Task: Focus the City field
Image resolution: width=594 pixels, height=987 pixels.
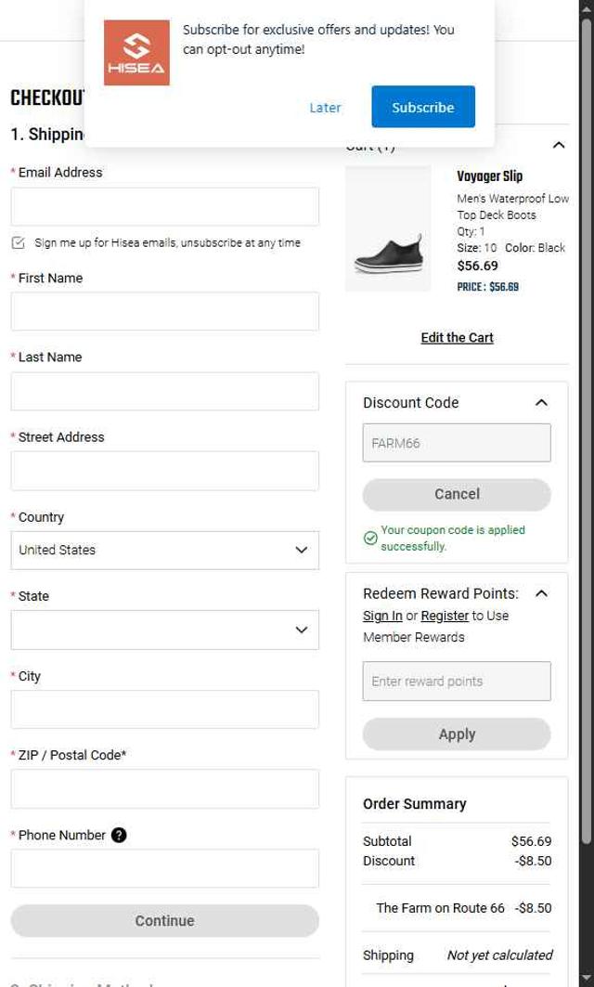Action: pos(165,709)
